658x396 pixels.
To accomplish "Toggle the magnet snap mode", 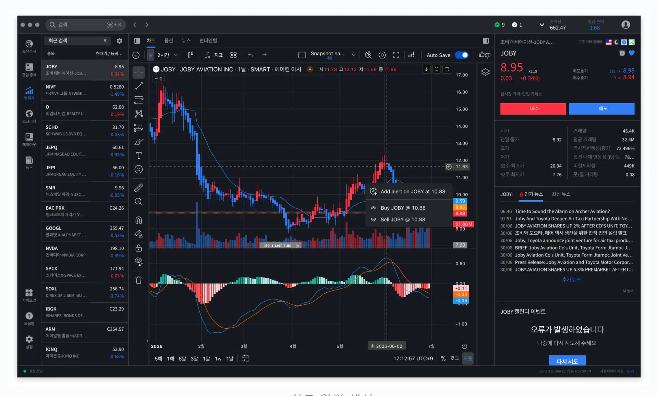I will click(x=139, y=220).
